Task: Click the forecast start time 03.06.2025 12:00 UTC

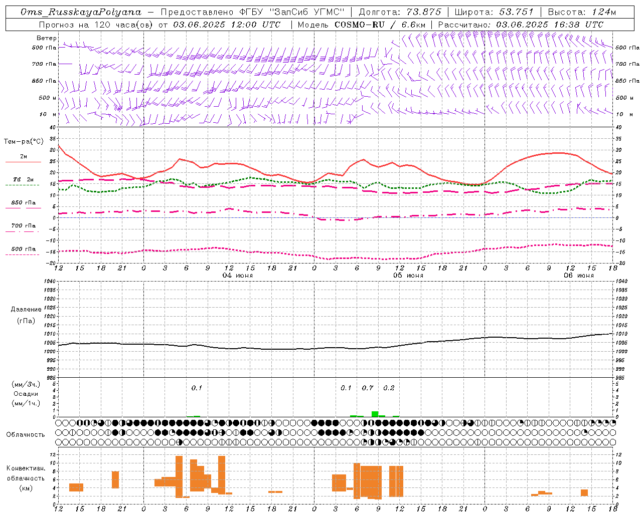Action: tap(227, 25)
